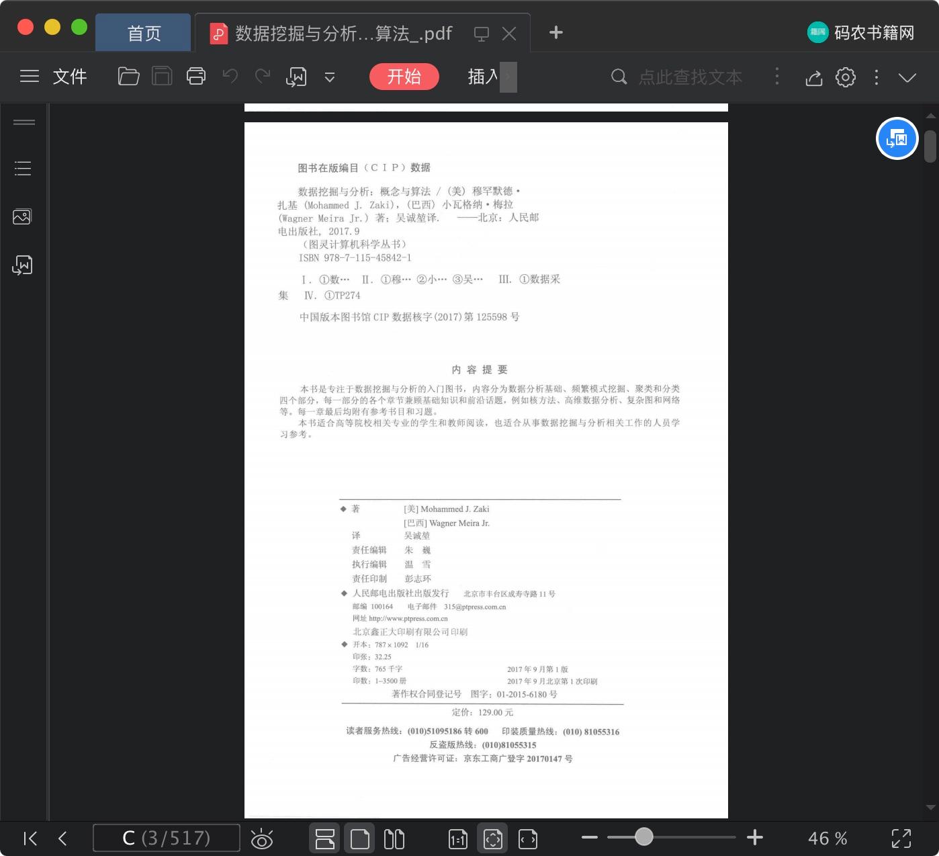
Task: Click the 定价：129.00 元 text
Action: pyautogui.click(x=482, y=712)
